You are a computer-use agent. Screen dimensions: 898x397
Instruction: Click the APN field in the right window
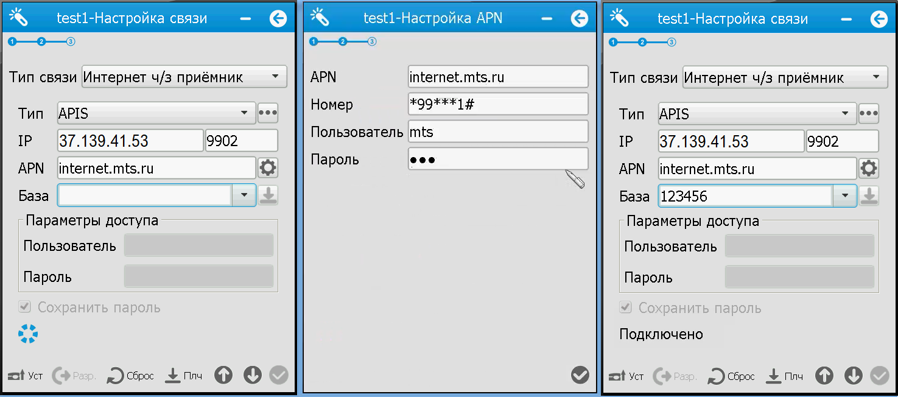click(x=757, y=169)
